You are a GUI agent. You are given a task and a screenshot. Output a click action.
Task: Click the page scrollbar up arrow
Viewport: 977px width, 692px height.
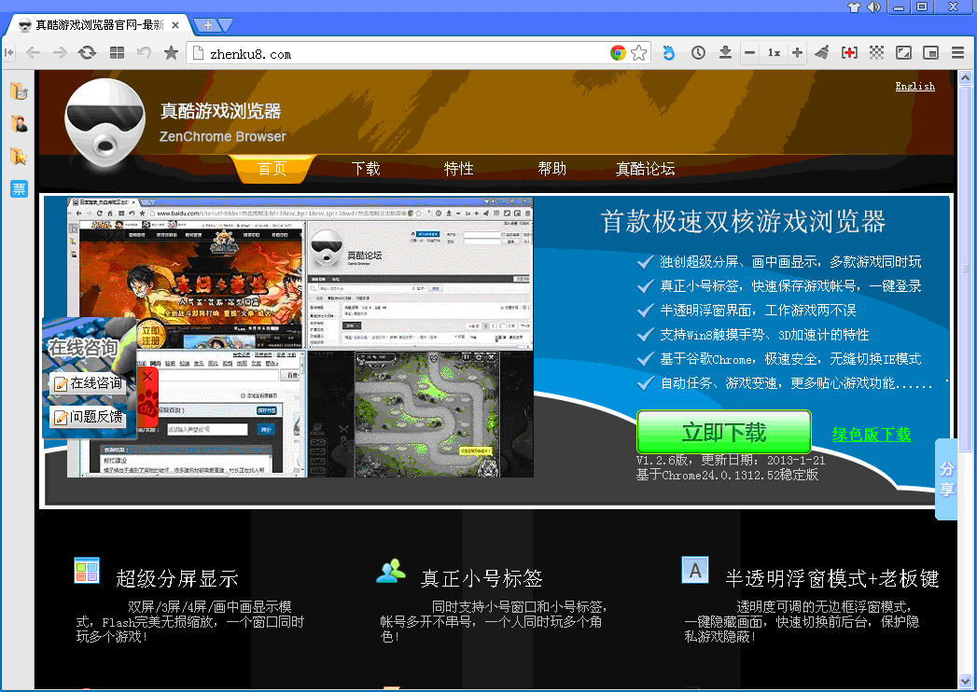[x=965, y=77]
